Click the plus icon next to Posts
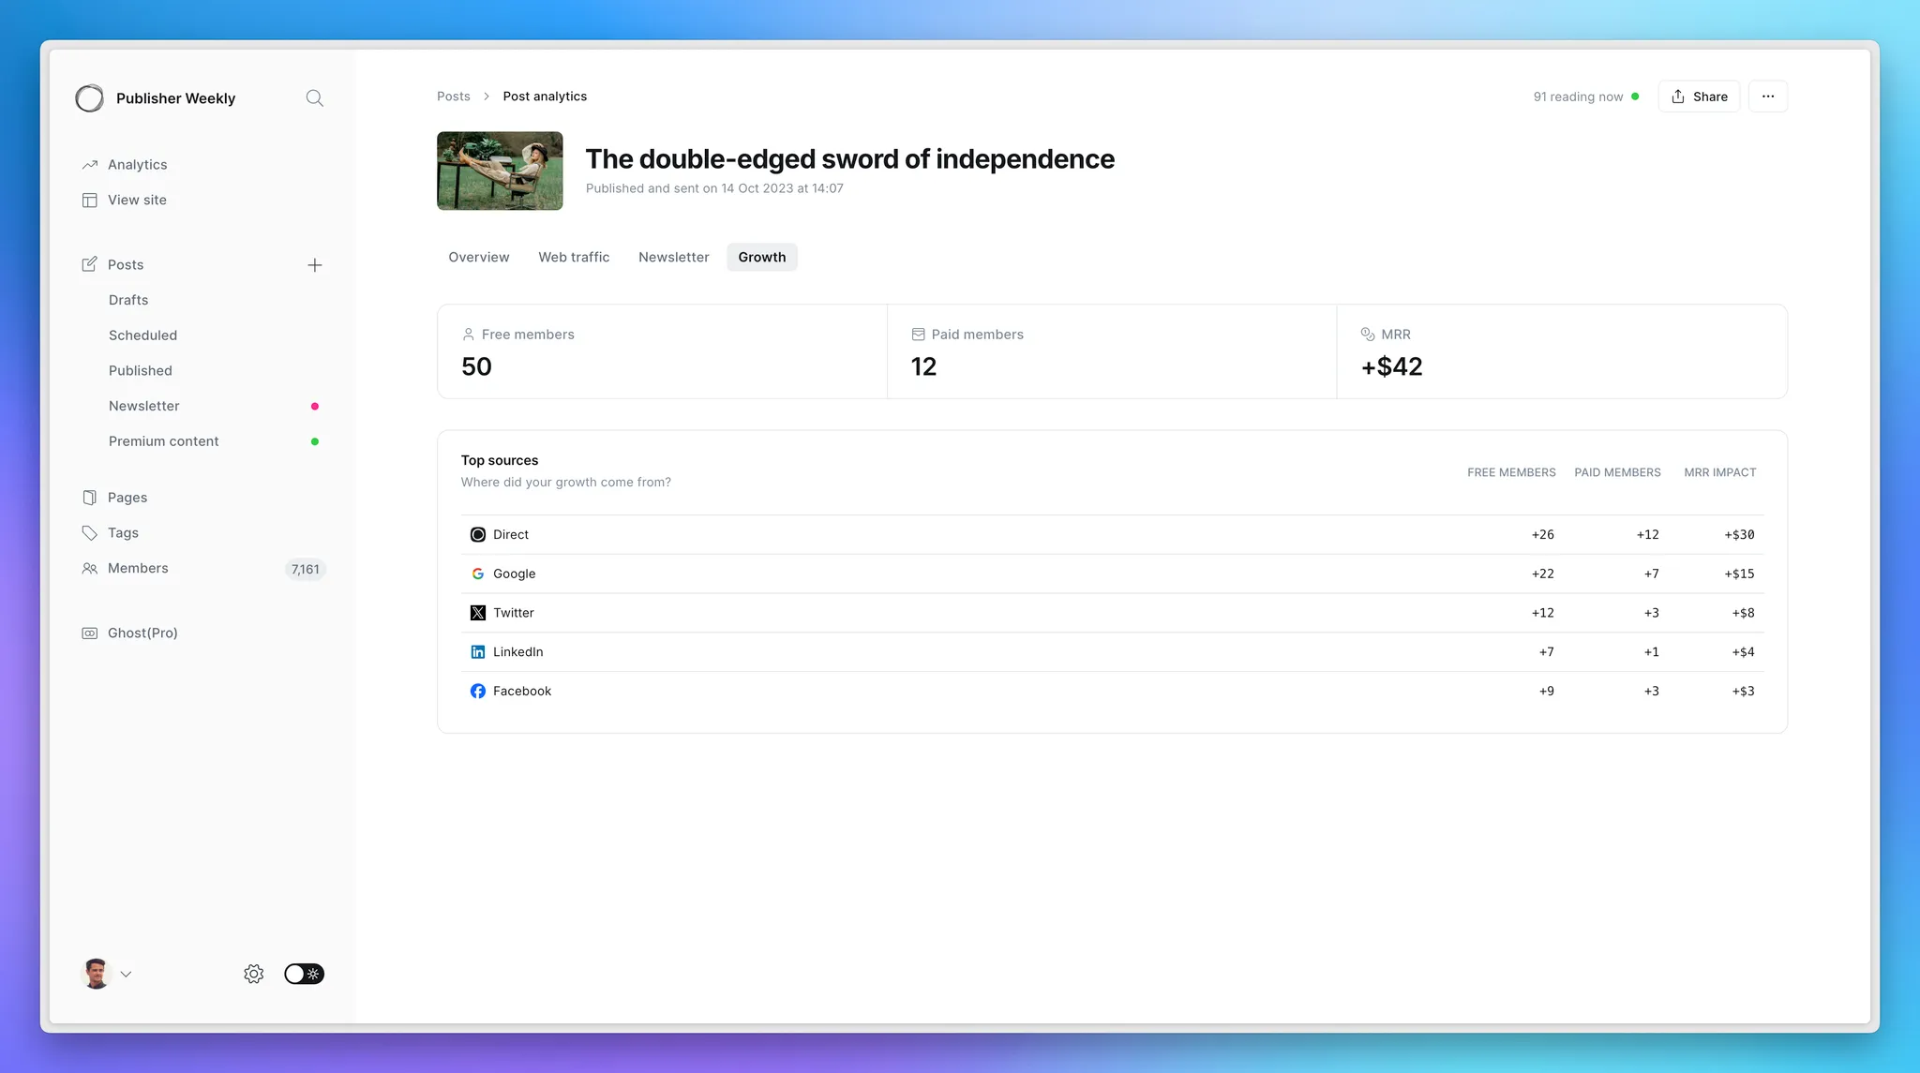Image resolution: width=1920 pixels, height=1073 pixels. (x=314, y=265)
